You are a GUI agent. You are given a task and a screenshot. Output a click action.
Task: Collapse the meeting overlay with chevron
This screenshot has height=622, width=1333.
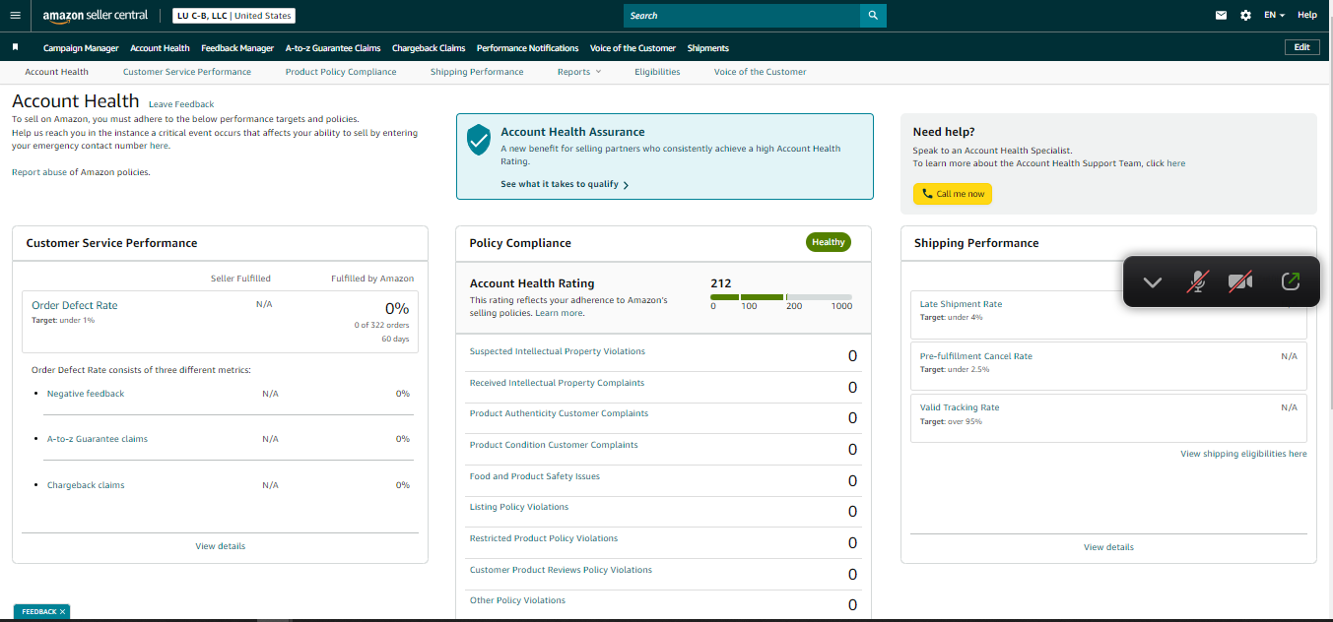(x=1152, y=282)
